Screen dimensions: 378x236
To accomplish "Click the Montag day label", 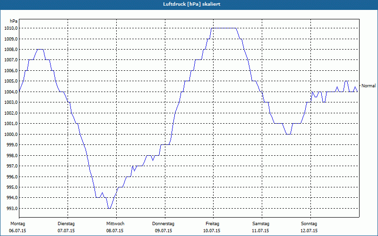I will pyautogui.click(x=17, y=224).
